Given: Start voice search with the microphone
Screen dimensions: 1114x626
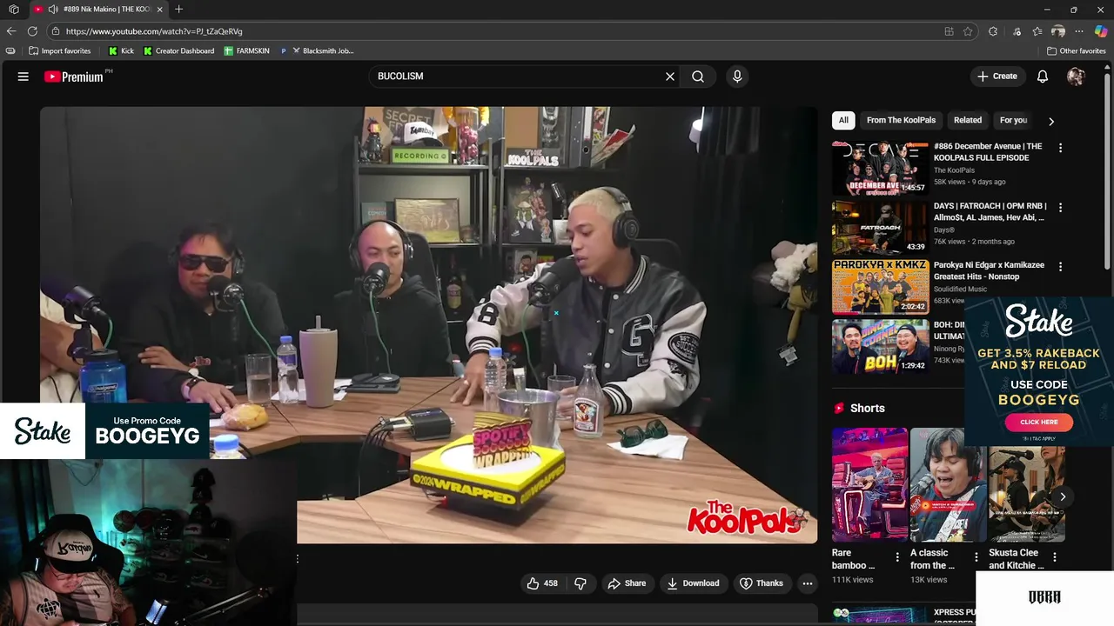Looking at the screenshot, I should pos(737,77).
